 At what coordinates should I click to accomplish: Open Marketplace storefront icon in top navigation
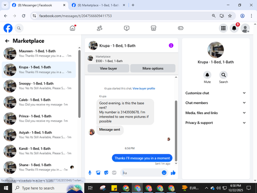(x=154, y=28)
